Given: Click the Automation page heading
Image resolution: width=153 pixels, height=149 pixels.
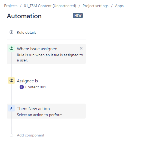Looking at the screenshot, I should (x=24, y=16).
